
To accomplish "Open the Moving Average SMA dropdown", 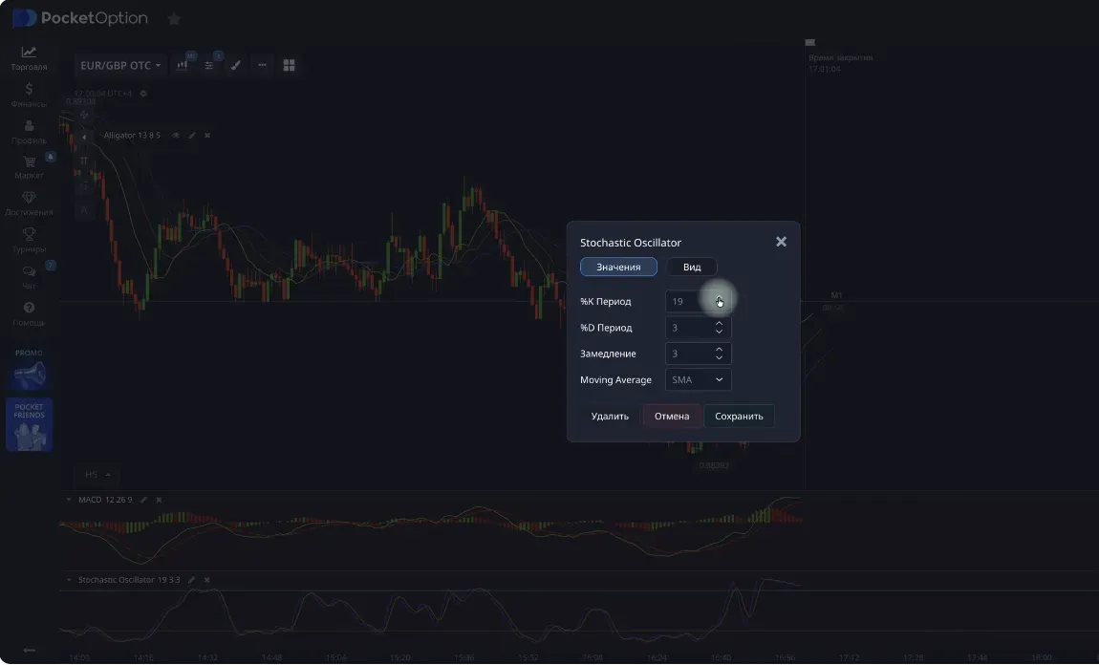I will tap(698, 379).
